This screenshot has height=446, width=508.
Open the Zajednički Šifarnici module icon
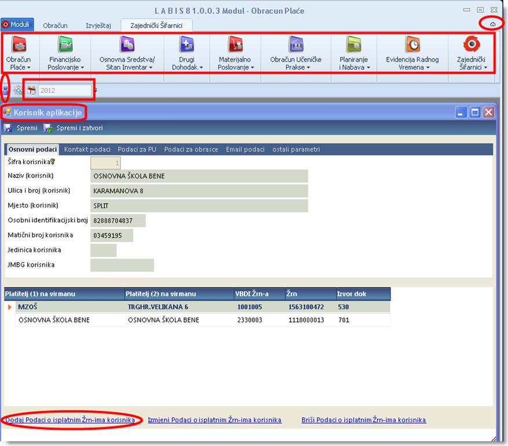pos(472,44)
